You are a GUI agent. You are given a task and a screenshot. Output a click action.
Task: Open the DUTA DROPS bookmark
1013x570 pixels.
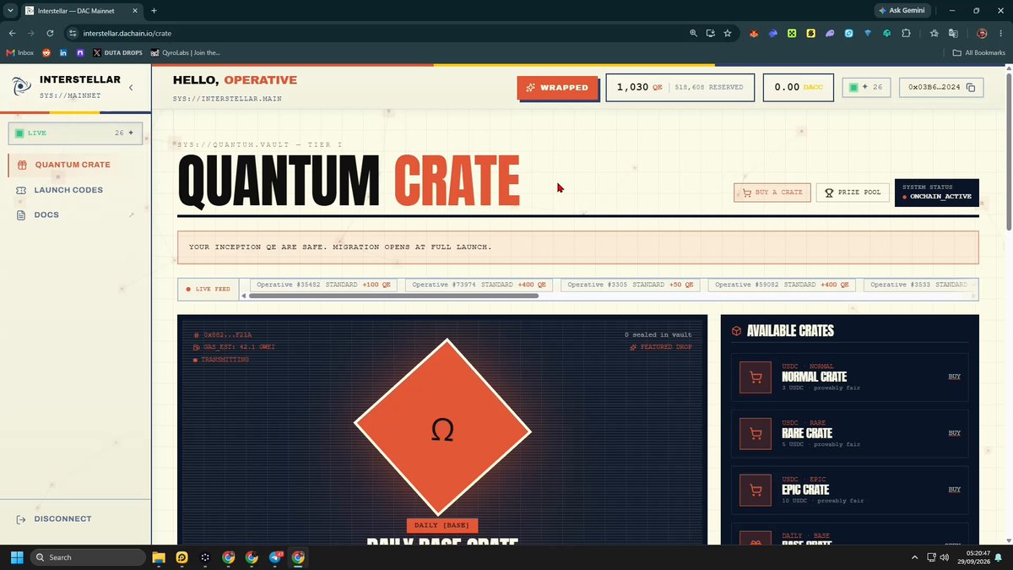(117, 52)
